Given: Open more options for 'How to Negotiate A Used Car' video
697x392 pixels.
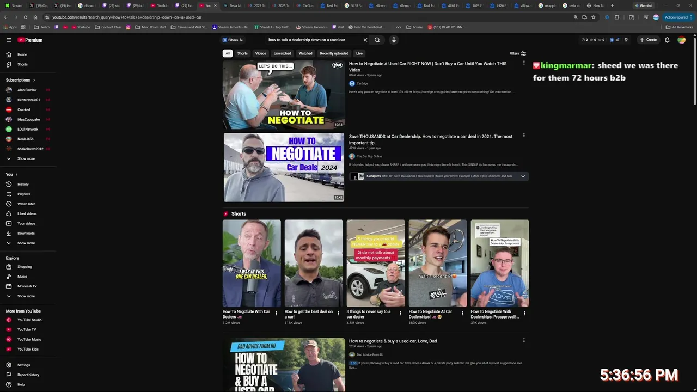Looking at the screenshot, I should click(524, 63).
